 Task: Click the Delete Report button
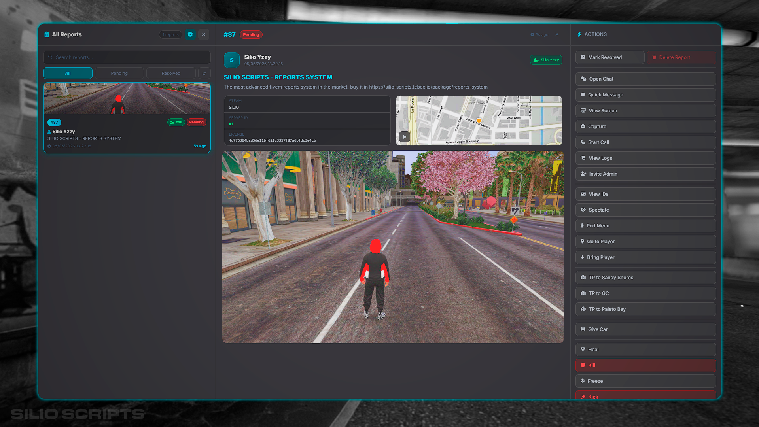(681, 57)
